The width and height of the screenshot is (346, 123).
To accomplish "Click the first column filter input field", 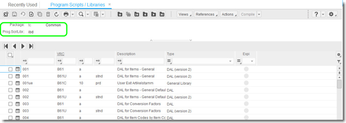I will 41,61.
